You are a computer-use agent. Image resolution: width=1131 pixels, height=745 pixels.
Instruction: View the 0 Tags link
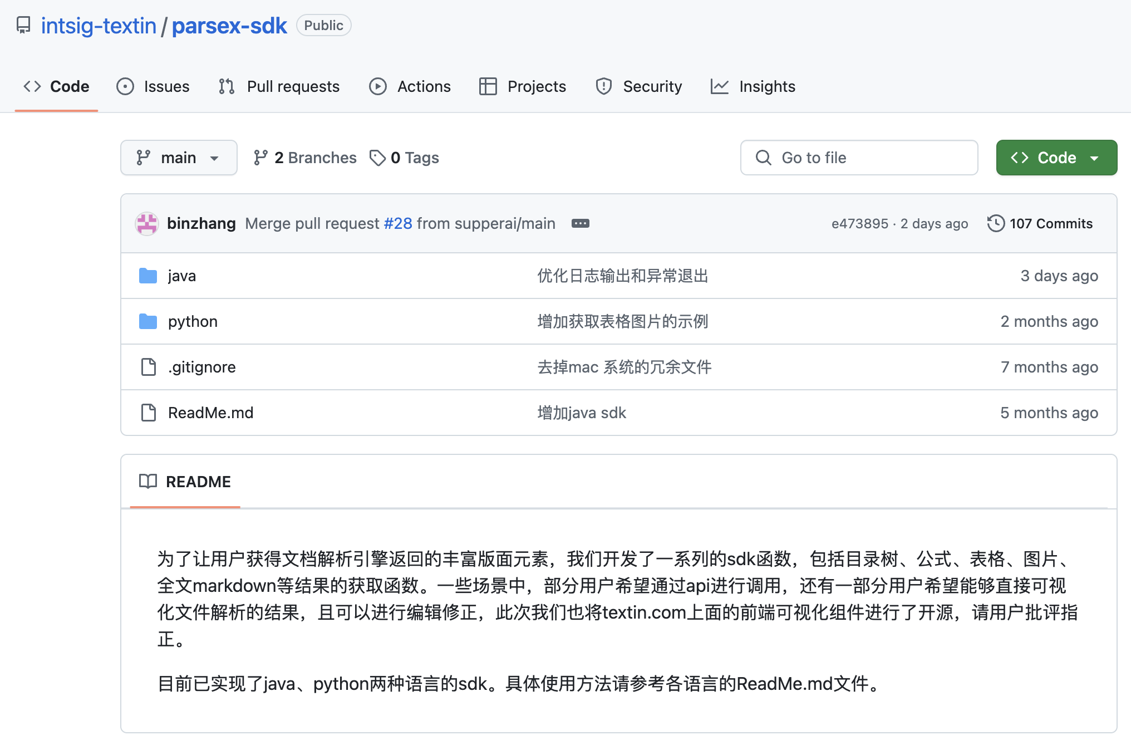pyautogui.click(x=405, y=158)
